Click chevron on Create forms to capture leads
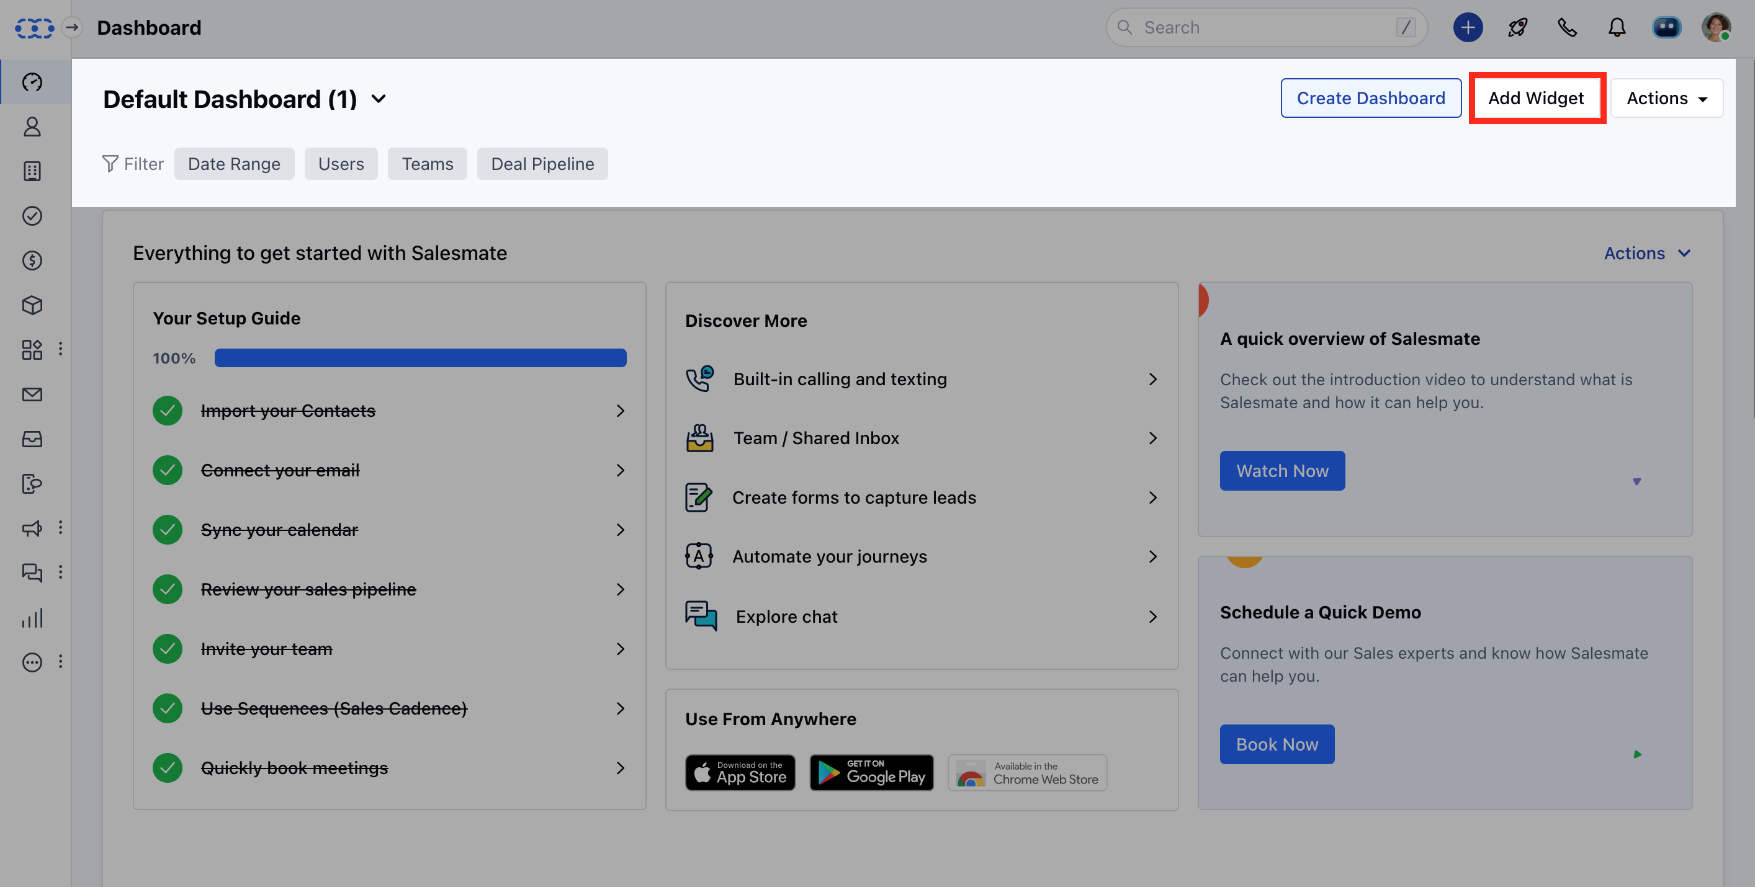The image size is (1755, 887). (1153, 497)
